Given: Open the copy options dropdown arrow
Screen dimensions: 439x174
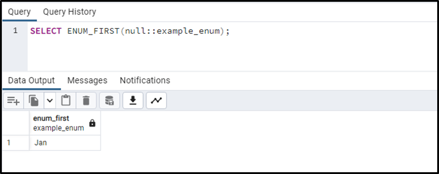Looking at the screenshot, I should coord(50,101).
